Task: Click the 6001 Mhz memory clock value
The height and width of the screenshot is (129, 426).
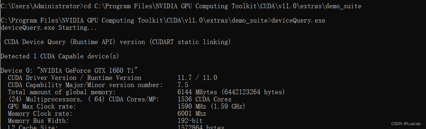Action: click(x=192, y=113)
